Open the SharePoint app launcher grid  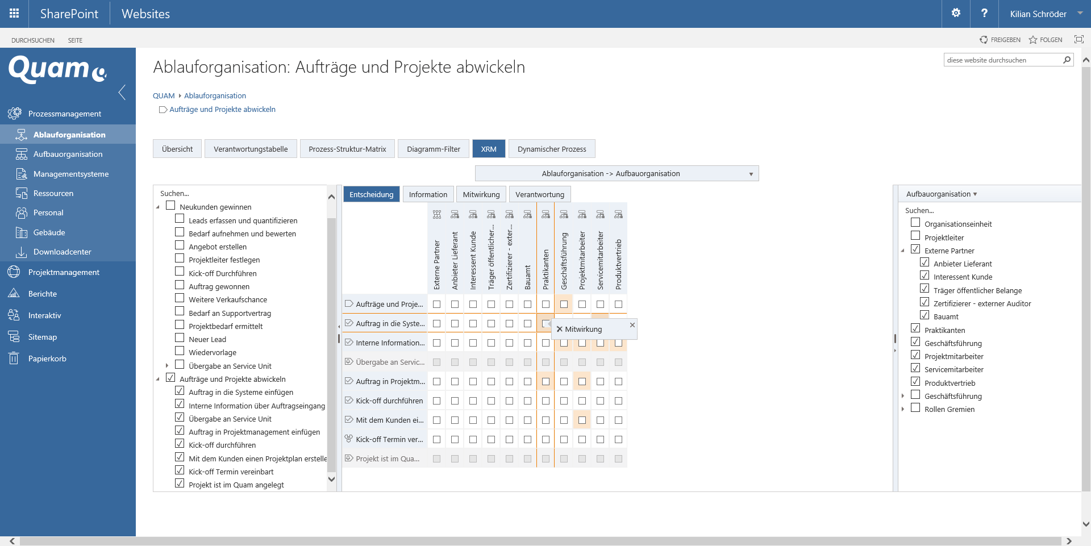click(x=14, y=14)
